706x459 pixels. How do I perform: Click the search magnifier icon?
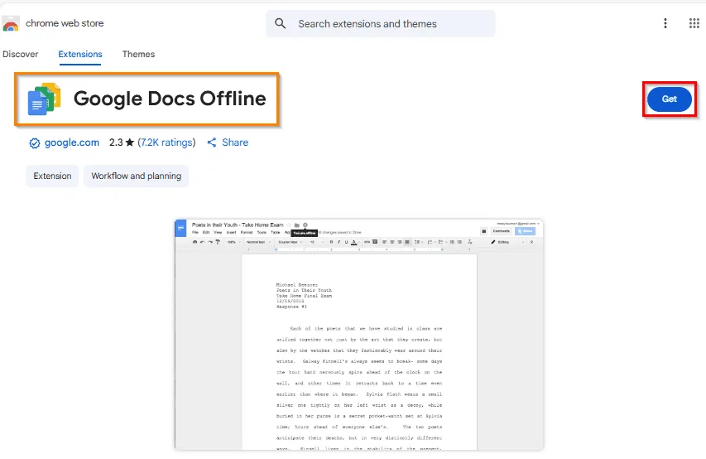click(x=280, y=23)
